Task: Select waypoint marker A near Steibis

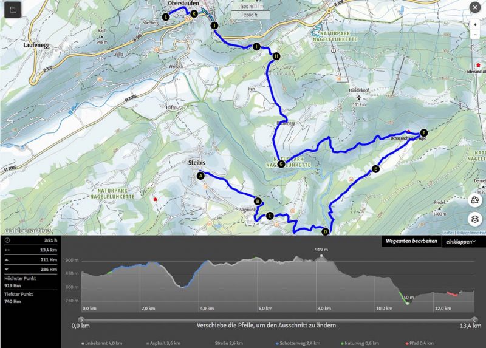Action: pos(200,176)
